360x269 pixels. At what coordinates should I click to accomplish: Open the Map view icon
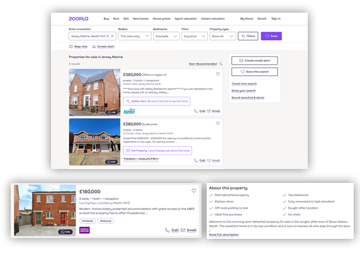click(71, 47)
